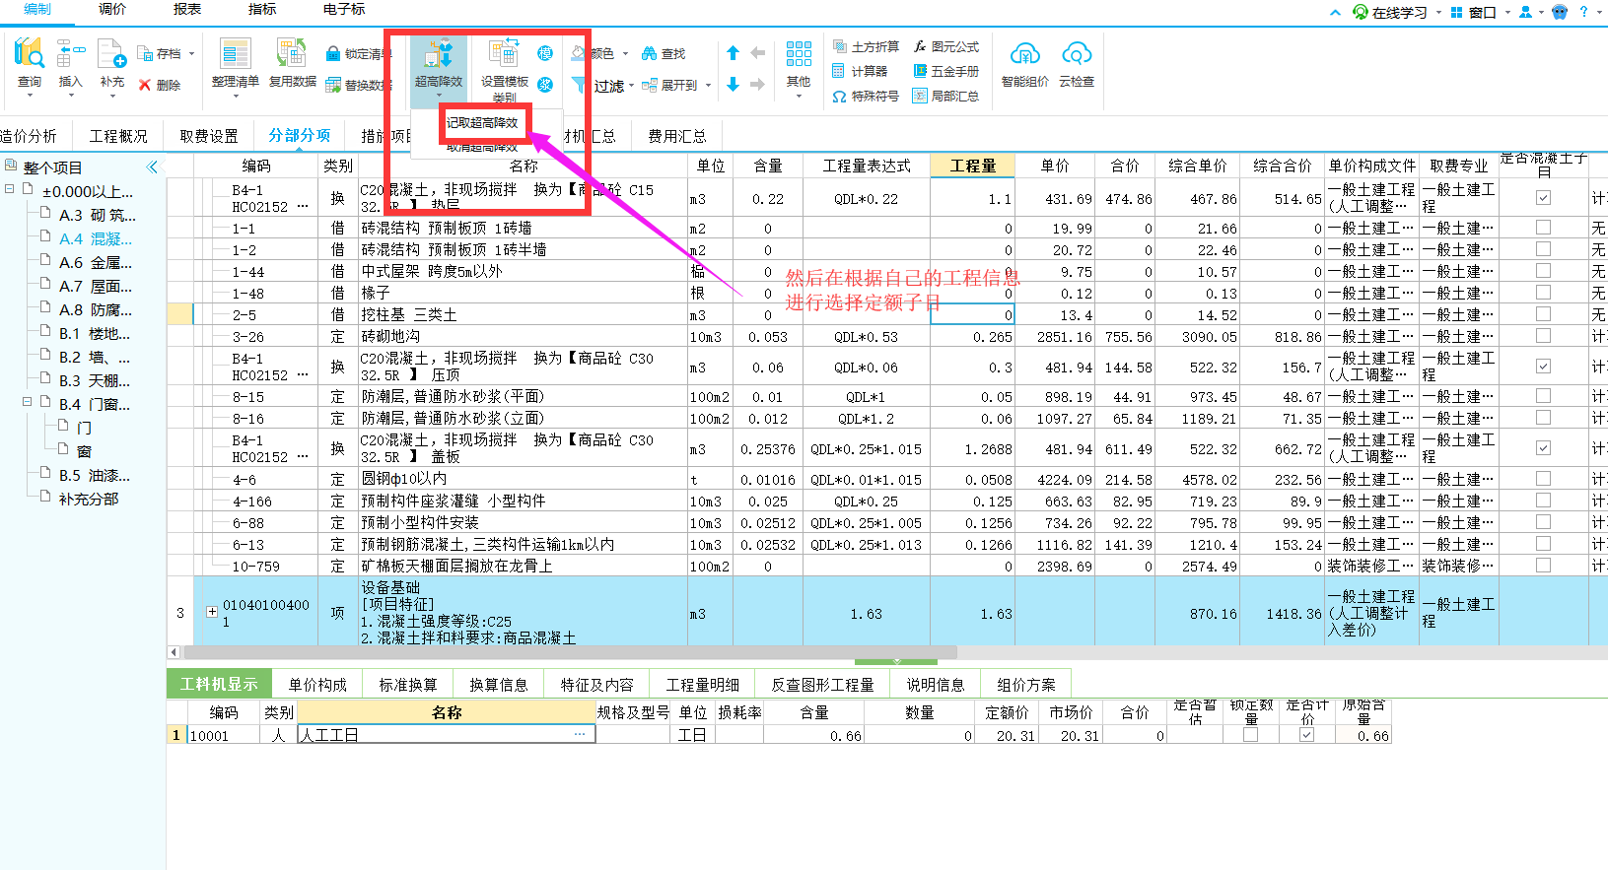Click ellipsis next to first B4-1 HC02152
Image resolution: width=1608 pixels, height=870 pixels.
(x=302, y=207)
